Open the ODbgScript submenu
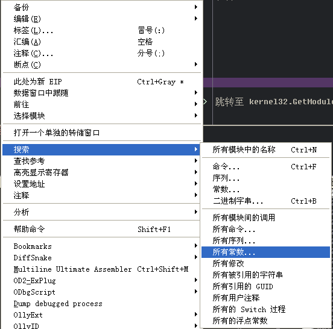The width and height of the screenshot is (333, 329). pyautogui.click(x=101, y=292)
